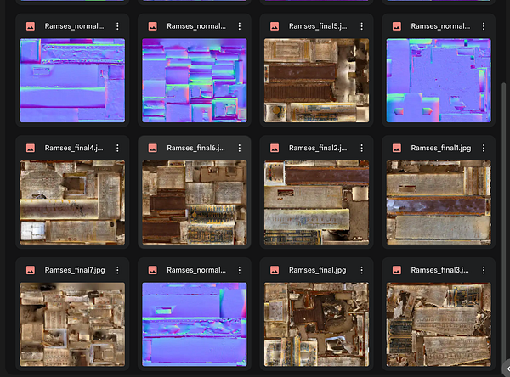Select the Ramses_final6 file name
510x377 pixels.
pyautogui.click(x=195, y=149)
